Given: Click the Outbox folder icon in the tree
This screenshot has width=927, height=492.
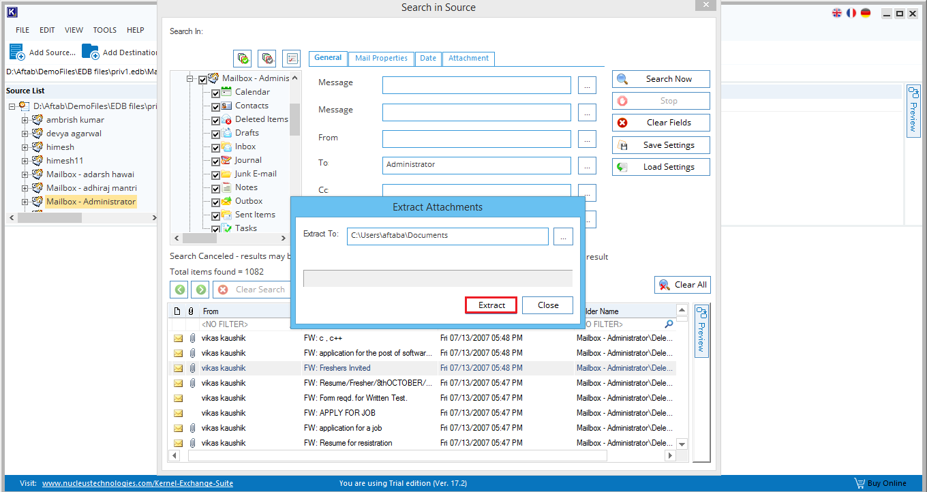Looking at the screenshot, I should tap(226, 201).
